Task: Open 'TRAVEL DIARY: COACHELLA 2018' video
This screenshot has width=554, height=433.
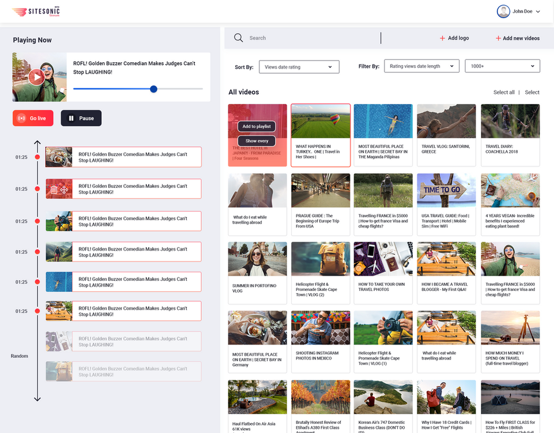Action: click(x=510, y=135)
